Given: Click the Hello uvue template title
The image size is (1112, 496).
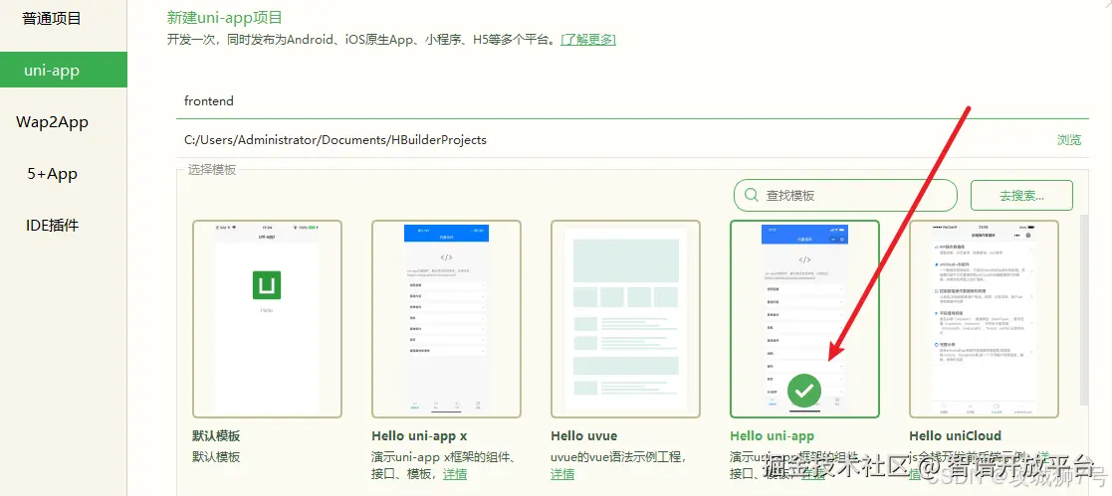Looking at the screenshot, I should [584, 435].
